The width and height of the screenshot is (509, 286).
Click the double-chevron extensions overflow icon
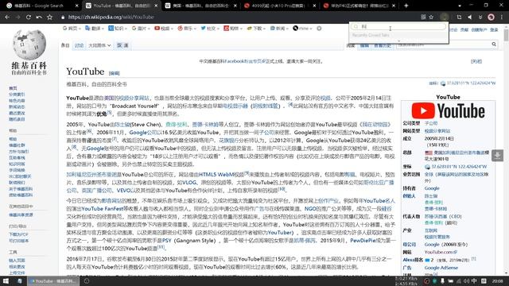coord(480,17)
